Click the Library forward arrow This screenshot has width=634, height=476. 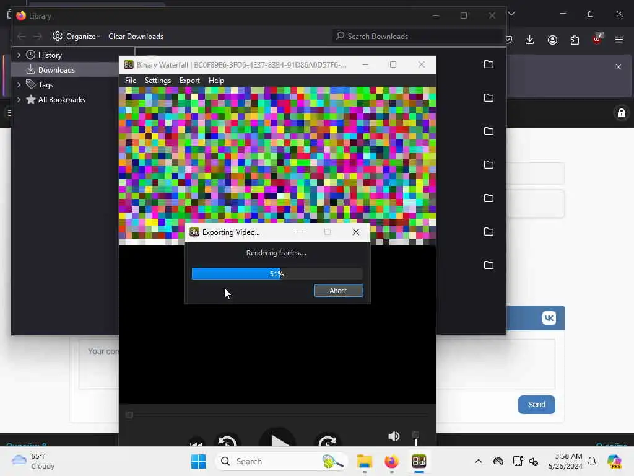click(38, 37)
